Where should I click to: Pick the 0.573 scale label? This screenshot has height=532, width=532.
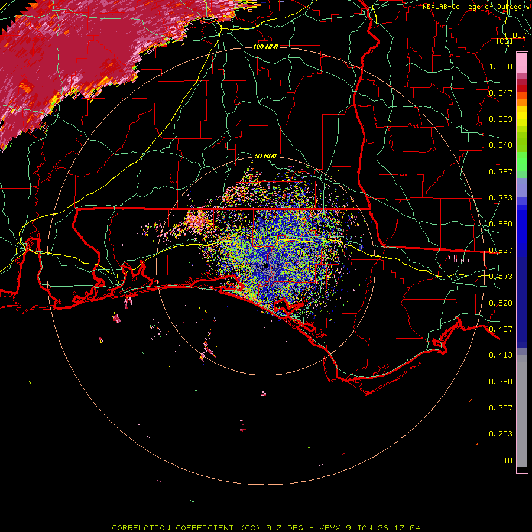point(501,277)
